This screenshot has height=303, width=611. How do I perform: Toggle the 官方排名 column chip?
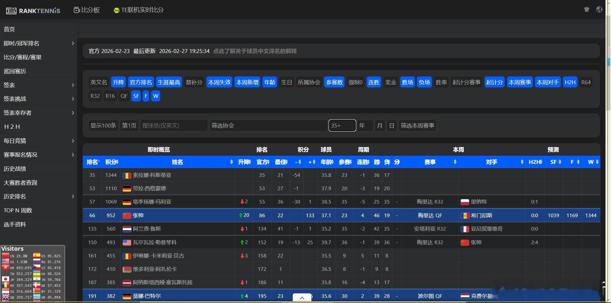pyautogui.click(x=141, y=82)
